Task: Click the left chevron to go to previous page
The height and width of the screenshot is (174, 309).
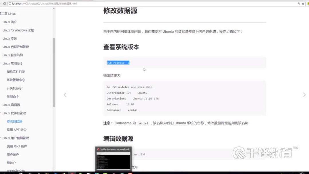Action: [65, 94]
